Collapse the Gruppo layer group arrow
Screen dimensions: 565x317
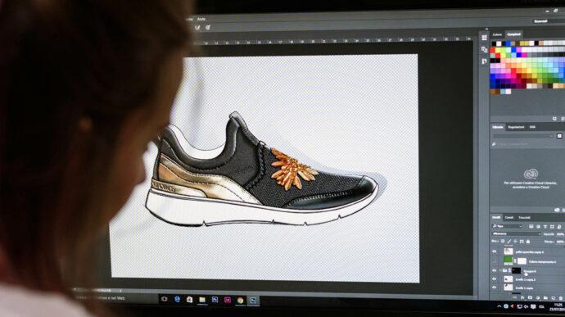(x=500, y=270)
